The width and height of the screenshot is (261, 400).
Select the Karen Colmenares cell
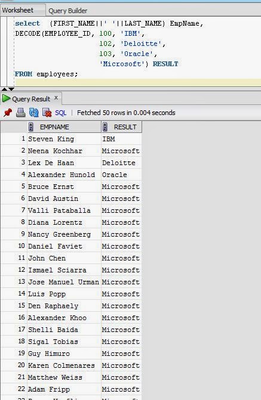tap(64, 365)
